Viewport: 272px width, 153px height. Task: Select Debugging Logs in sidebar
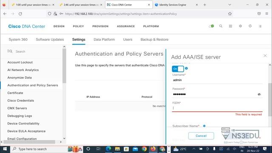point(20,116)
